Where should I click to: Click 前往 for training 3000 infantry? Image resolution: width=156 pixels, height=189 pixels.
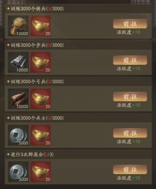coord(130,60)
